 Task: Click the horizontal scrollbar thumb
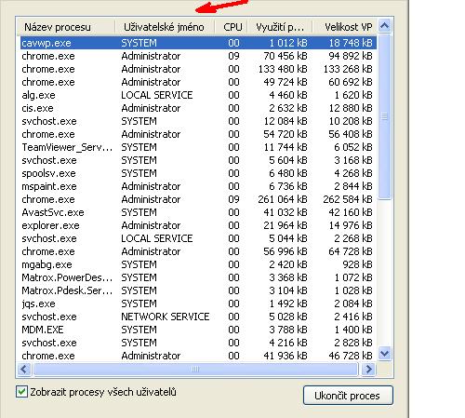tap(195, 370)
